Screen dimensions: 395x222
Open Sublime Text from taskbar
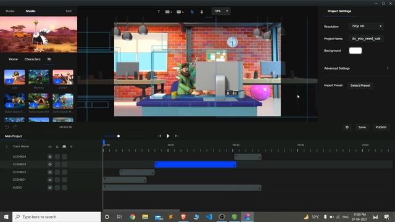tap(171, 216)
